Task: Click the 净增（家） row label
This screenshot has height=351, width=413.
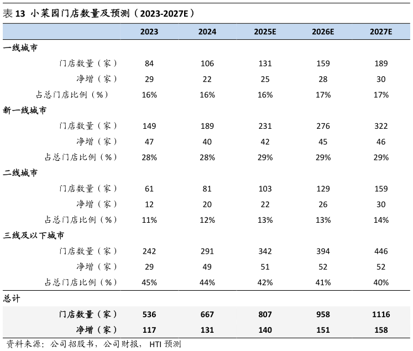Action: (97, 330)
